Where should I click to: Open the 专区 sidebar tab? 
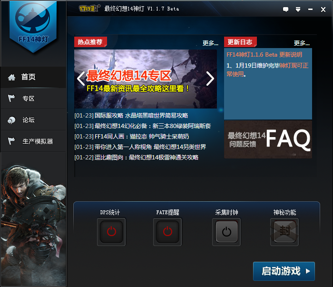[x=33, y=99]
